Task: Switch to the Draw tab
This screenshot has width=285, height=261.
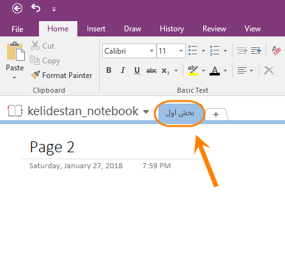Action: (132, 29)
